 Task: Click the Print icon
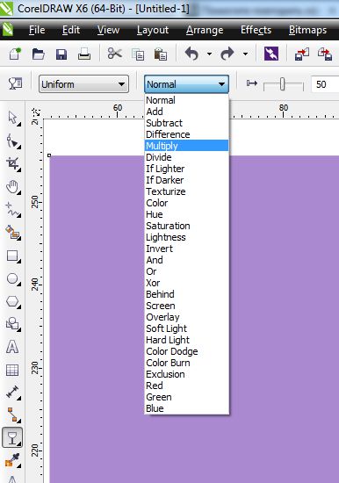(x=84, y=54)
